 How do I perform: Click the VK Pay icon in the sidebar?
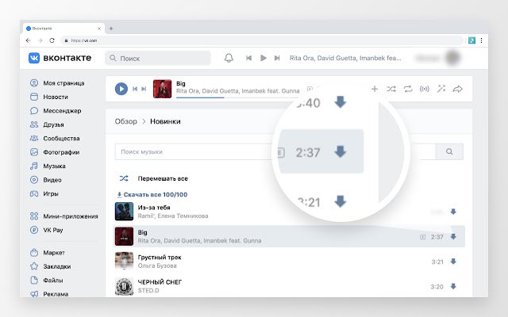point(33,230)
